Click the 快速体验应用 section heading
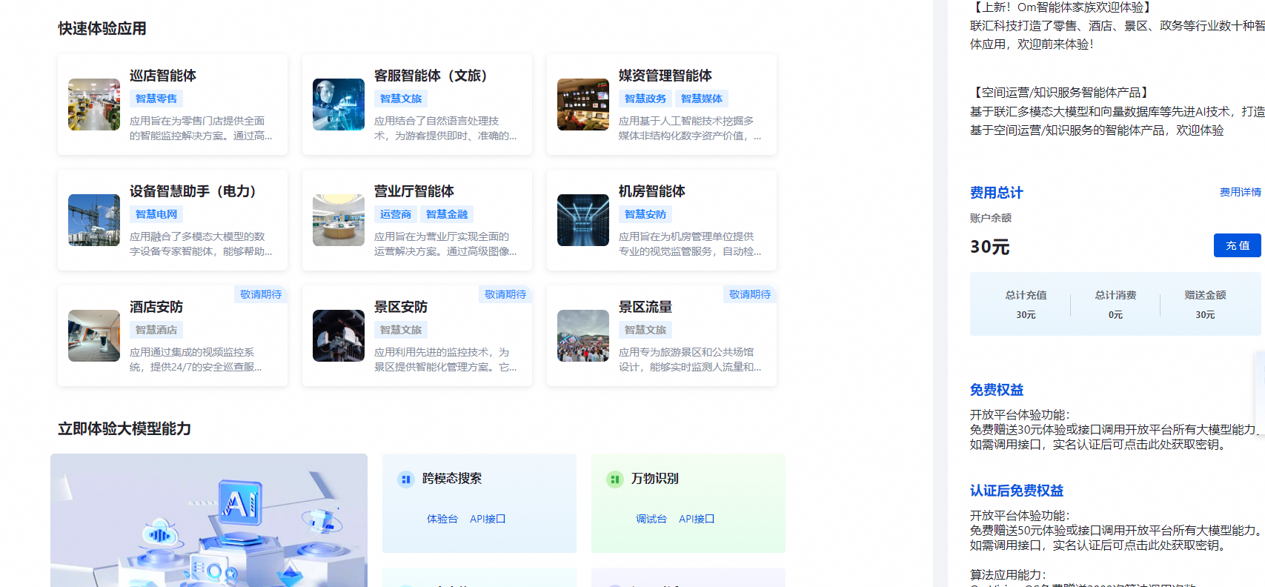Image resolution: width=1265 pixels, height=587 pixels. pyautogui.click(x=102, y=29)
